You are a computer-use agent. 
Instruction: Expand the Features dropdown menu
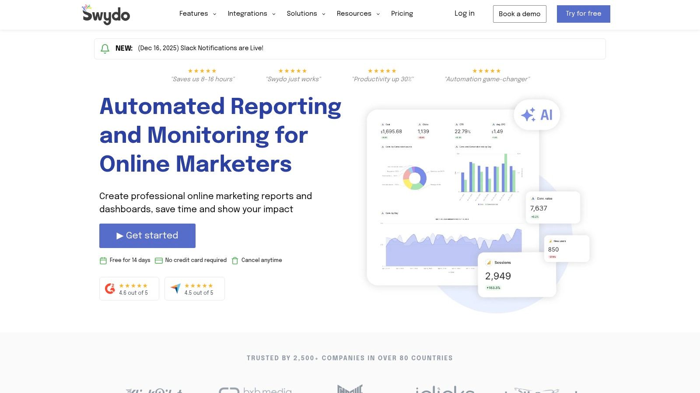(197, 14)
